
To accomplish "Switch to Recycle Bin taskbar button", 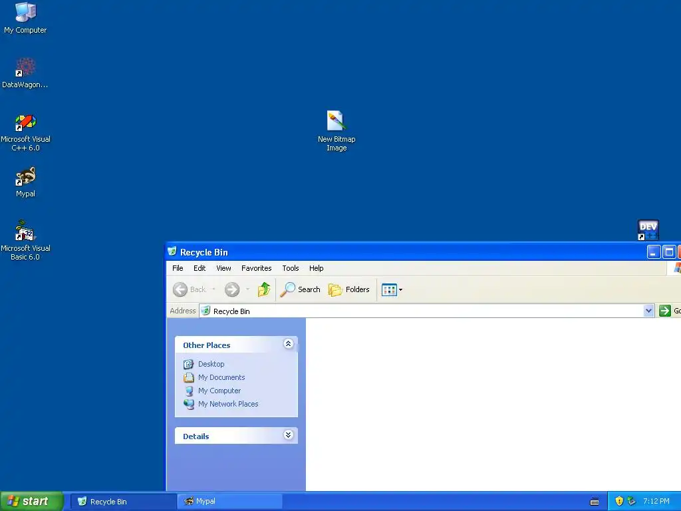I will click(123, 502).
